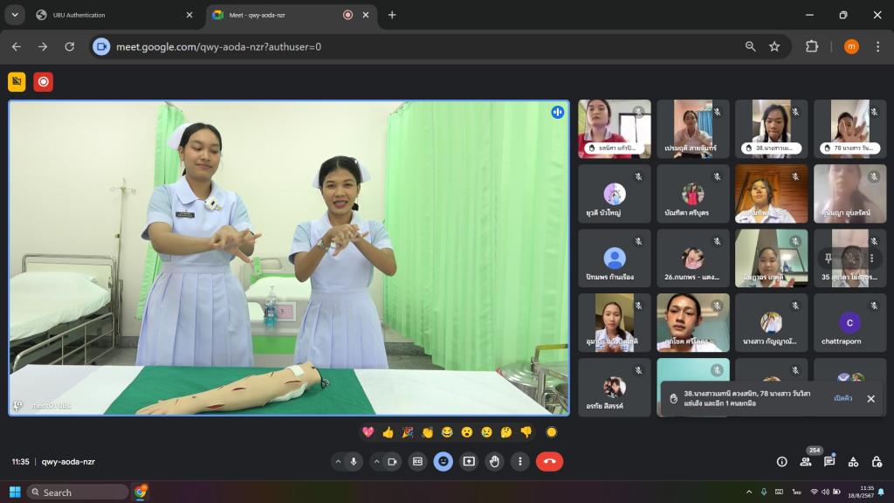894x503 pixels.
Task: Expand audio settings arrow beside microphone
Action: click(338, 461)
